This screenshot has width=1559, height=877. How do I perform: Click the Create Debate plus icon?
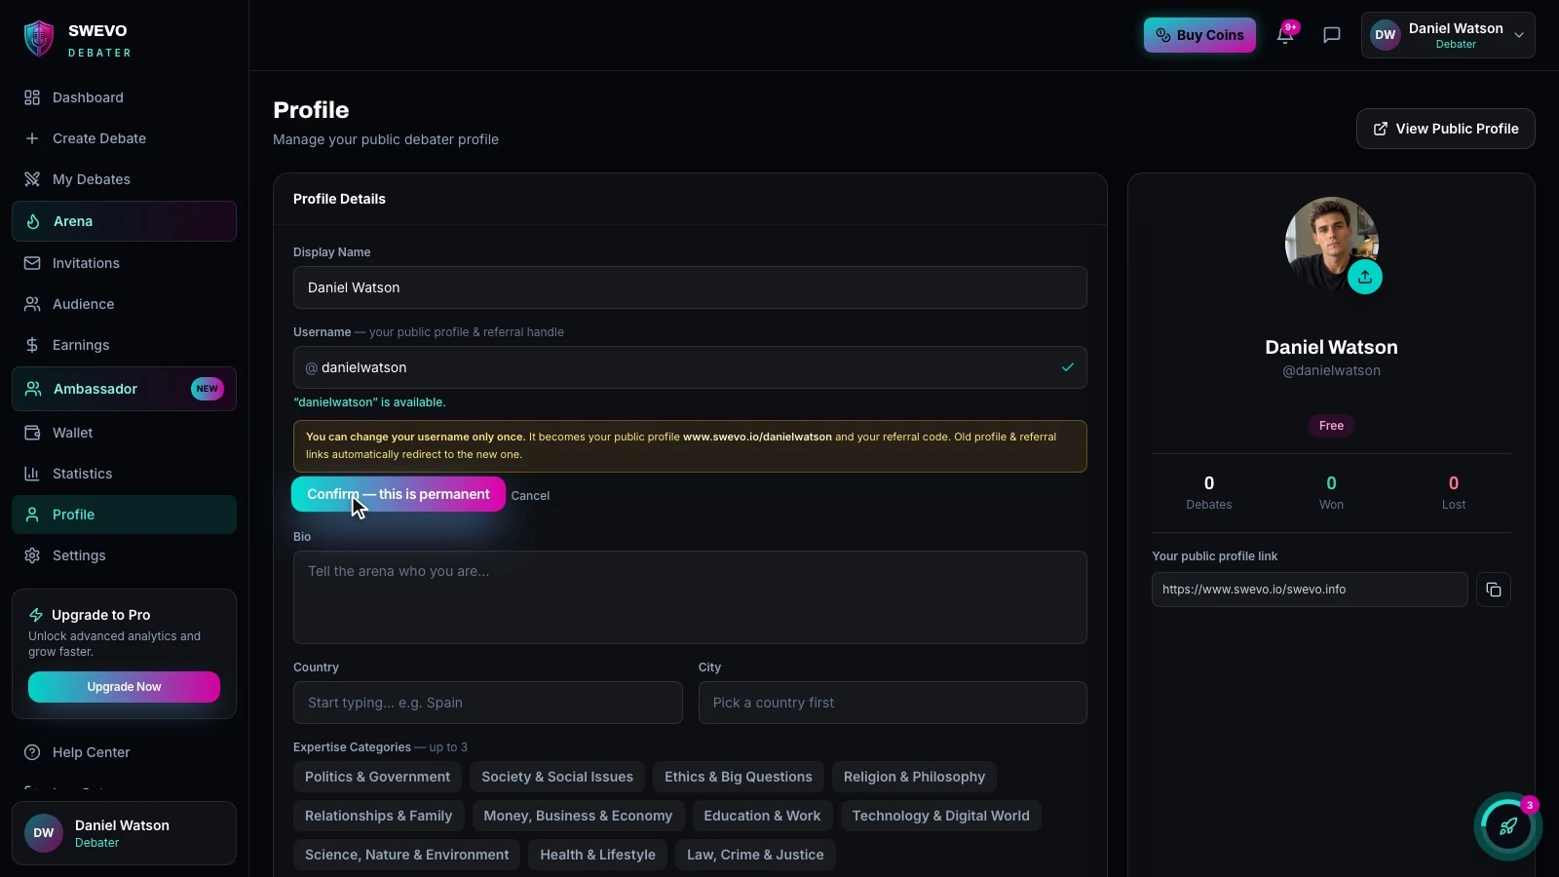[32, 138]
